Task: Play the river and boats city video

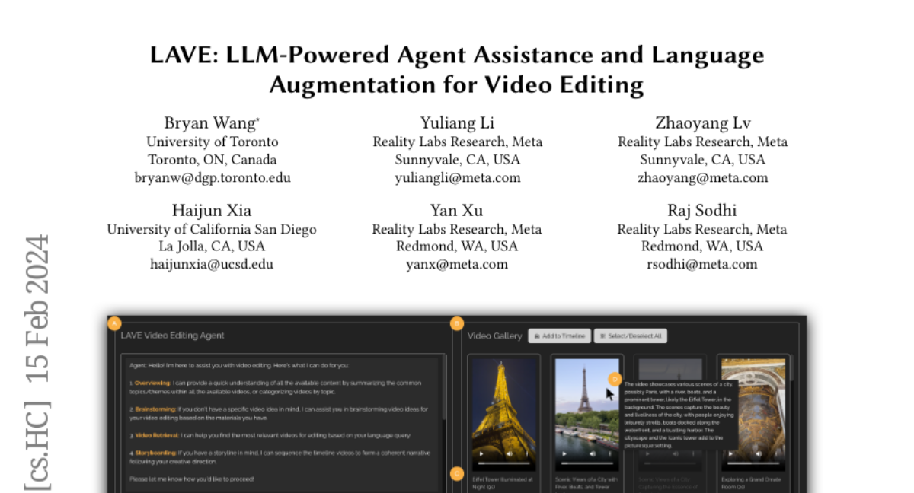Action: (564, 453)
